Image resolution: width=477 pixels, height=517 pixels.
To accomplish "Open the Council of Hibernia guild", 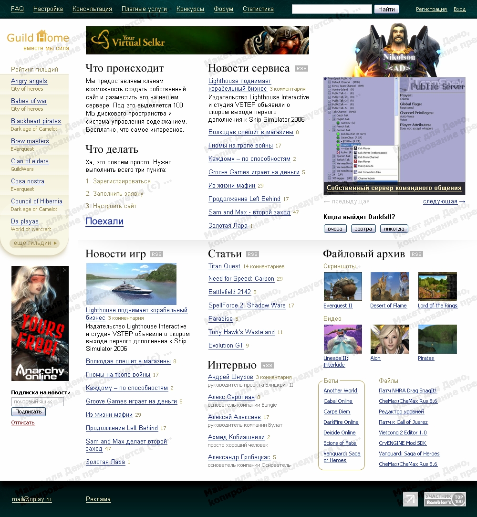I will click(37, 201).
